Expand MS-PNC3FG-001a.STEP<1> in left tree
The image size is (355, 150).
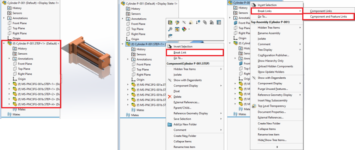(x=9, y=84)
